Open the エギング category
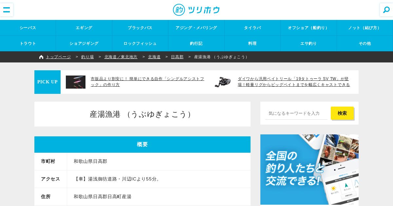The width and height of the screenshot is (393, 206). pyautogui.click(x=84, y=28)
